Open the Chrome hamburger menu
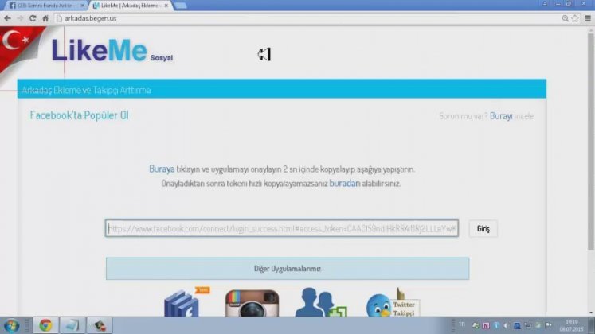The width and height of the screenshot is (595, 334). 588,18
